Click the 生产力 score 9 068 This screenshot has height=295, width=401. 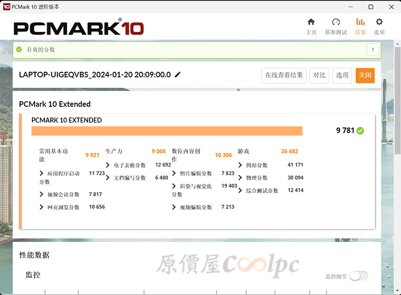point(158,151)
